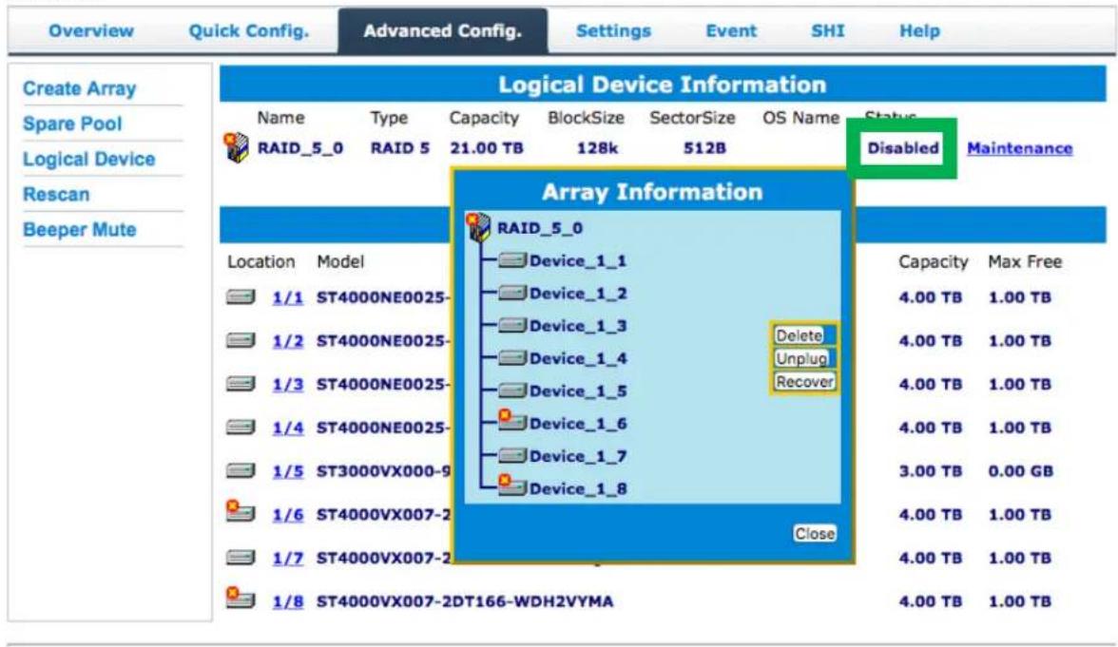Open the 1/7 location link
Viewport: 1118px width, 647px height.
pyautogui.click(x=287, y=558)
